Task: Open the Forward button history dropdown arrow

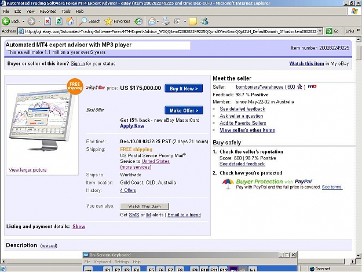Action: pos(39,21)
